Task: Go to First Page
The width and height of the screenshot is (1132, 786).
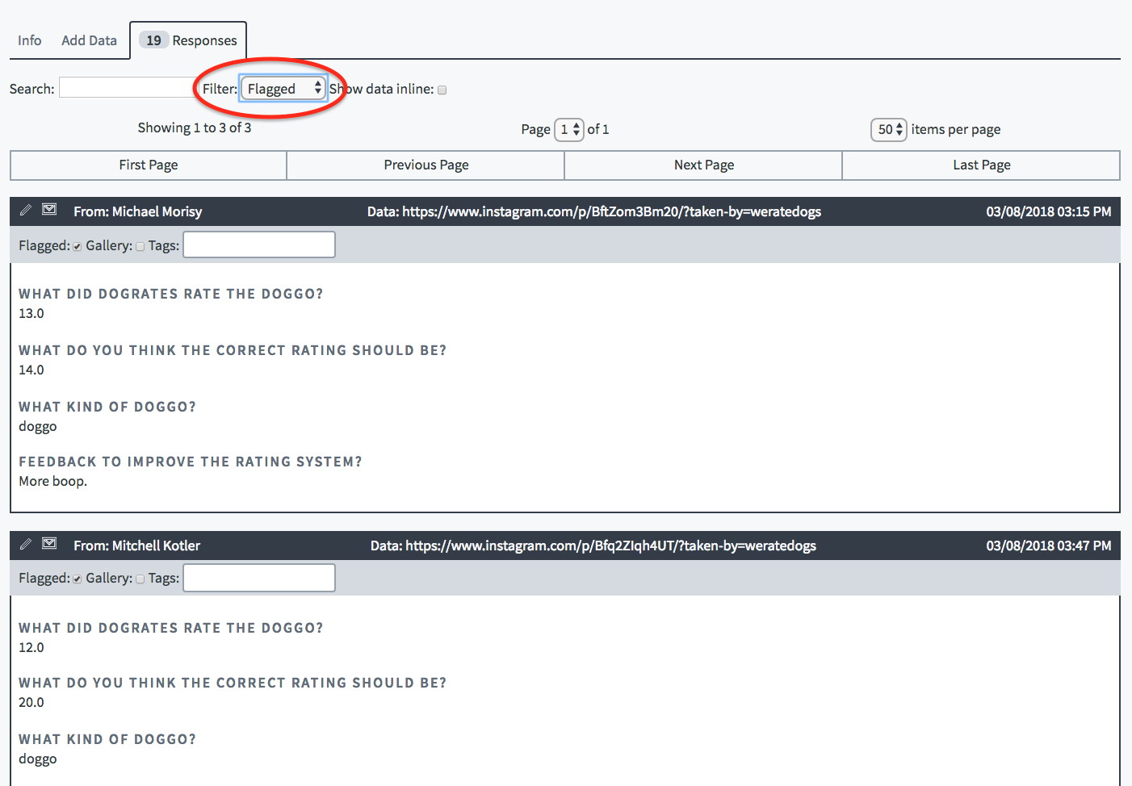Action: click(x=149, y=165)
